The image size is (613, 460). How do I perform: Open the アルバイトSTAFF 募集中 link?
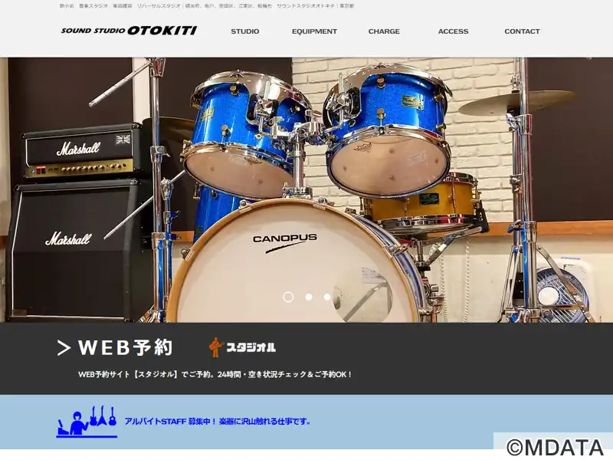tap(218, 422)
